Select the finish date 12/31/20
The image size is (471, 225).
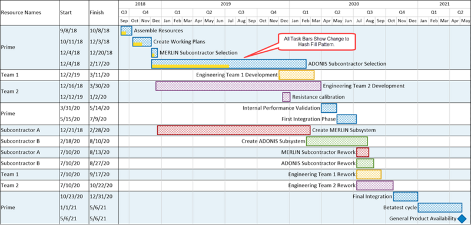(x=101, y=197)
